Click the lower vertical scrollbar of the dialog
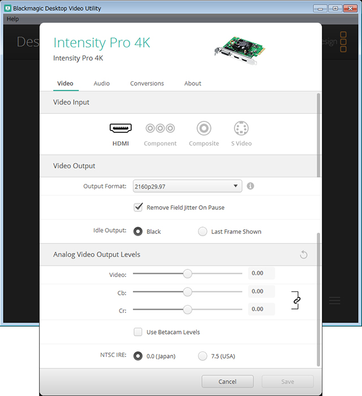The height and width of the screenshot is (396, 362). pyautogui.click(x=318, y=299)
